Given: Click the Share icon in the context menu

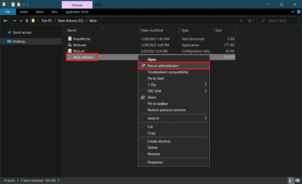Looking at the screenshot, I should 142,97.
